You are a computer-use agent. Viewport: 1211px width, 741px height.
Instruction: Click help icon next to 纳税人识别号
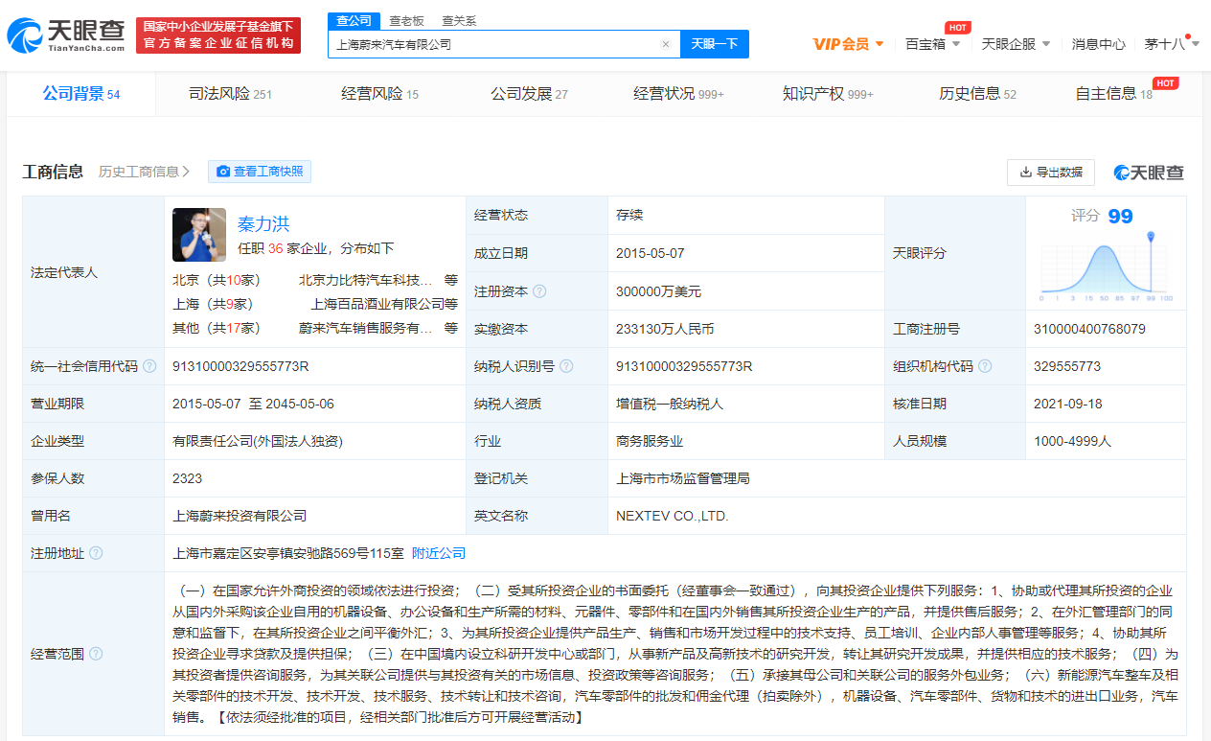pos(566,366)
